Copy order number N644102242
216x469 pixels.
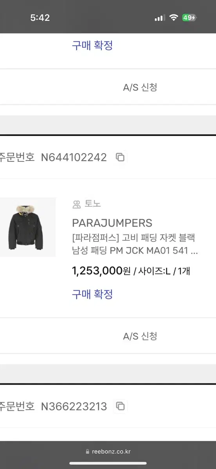pyautogui.click(x=120, y=157)
